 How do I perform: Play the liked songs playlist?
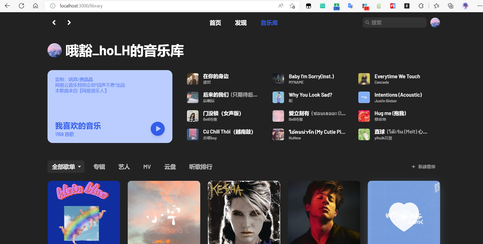[158, 129]
